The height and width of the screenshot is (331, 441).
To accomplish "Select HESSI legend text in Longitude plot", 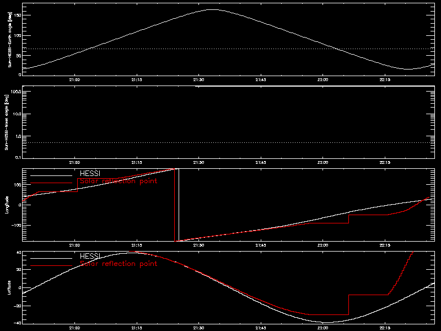I will coord(90,174).
